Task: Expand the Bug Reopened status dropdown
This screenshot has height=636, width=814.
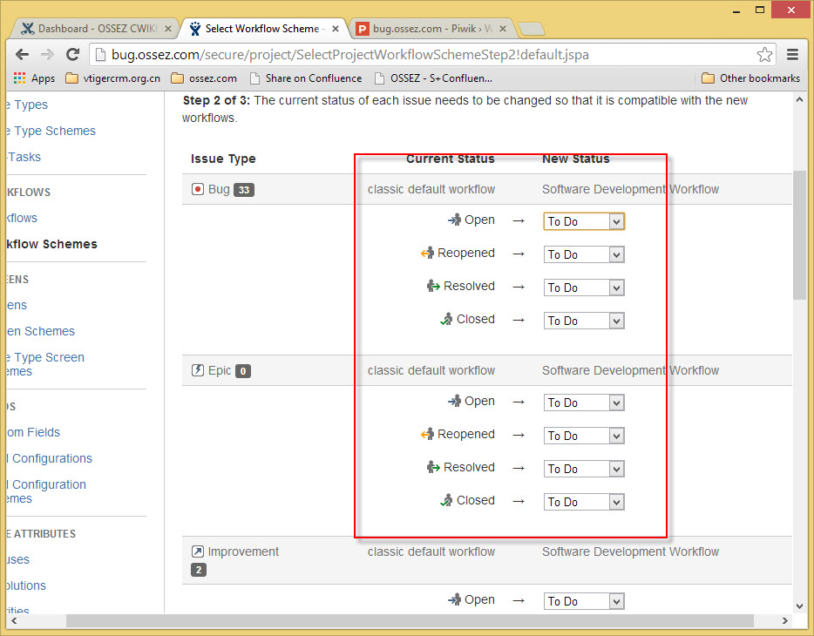Action: click(x=584, y=254)
